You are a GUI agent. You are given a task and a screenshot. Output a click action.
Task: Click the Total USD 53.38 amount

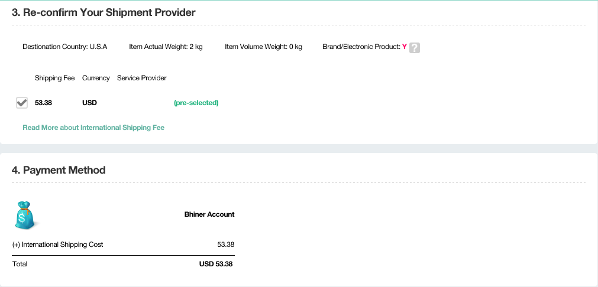pos(216,264)
